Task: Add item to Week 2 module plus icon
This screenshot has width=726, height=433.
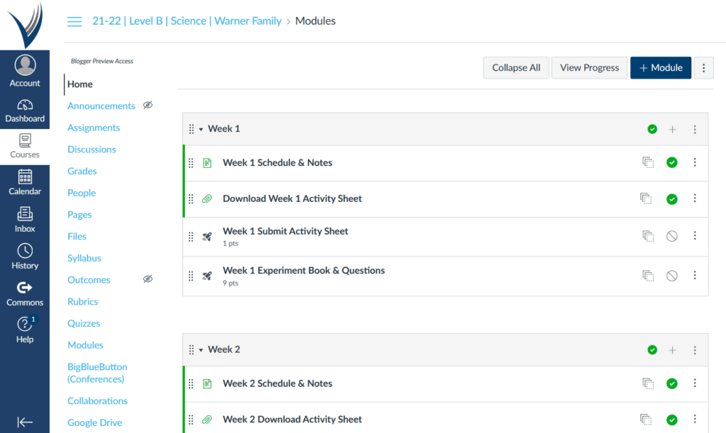Action: point(672,350)
